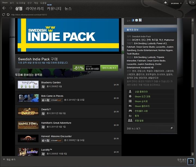Switch to the 상점 tab
The image size is (196, 167).
pos(19,9)
